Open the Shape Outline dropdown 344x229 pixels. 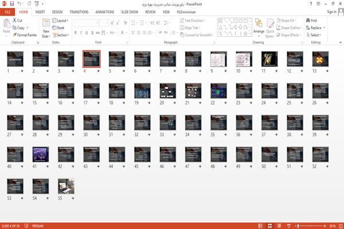[x=289, y=28]
